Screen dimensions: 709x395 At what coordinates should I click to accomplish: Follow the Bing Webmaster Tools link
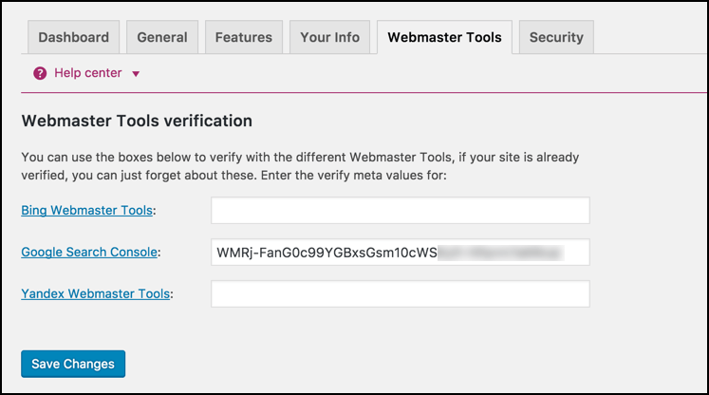tap(86, 211)
